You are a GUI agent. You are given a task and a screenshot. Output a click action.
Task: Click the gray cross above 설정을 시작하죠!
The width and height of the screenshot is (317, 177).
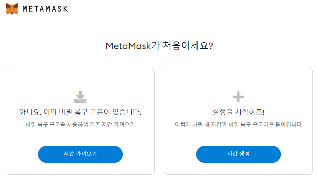[238, 97]
